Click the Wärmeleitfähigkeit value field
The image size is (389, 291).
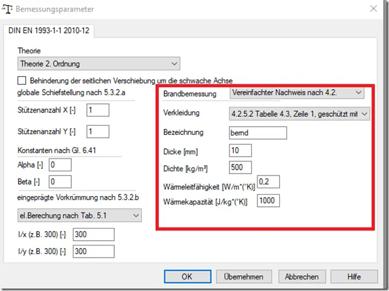tap(268, 181)
